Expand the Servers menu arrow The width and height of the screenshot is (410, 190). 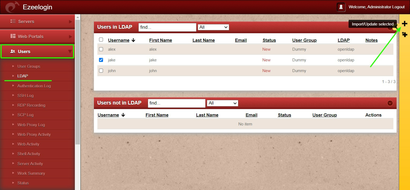click(x=70, y=21)
